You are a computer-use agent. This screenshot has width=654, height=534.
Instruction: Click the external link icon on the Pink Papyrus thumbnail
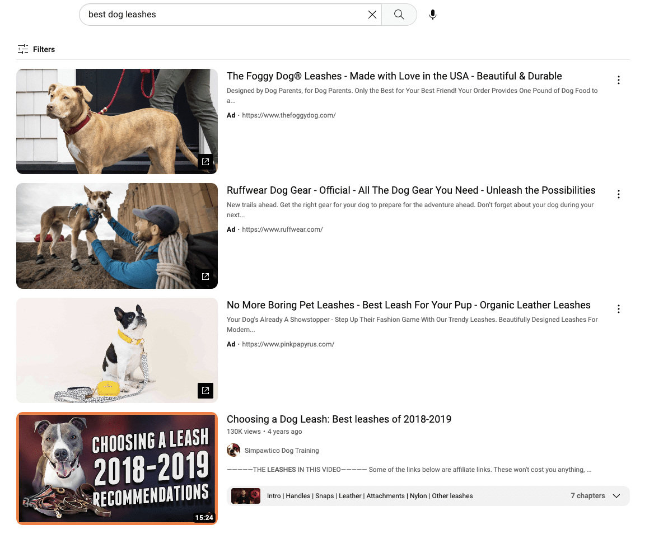pos(205,391)
